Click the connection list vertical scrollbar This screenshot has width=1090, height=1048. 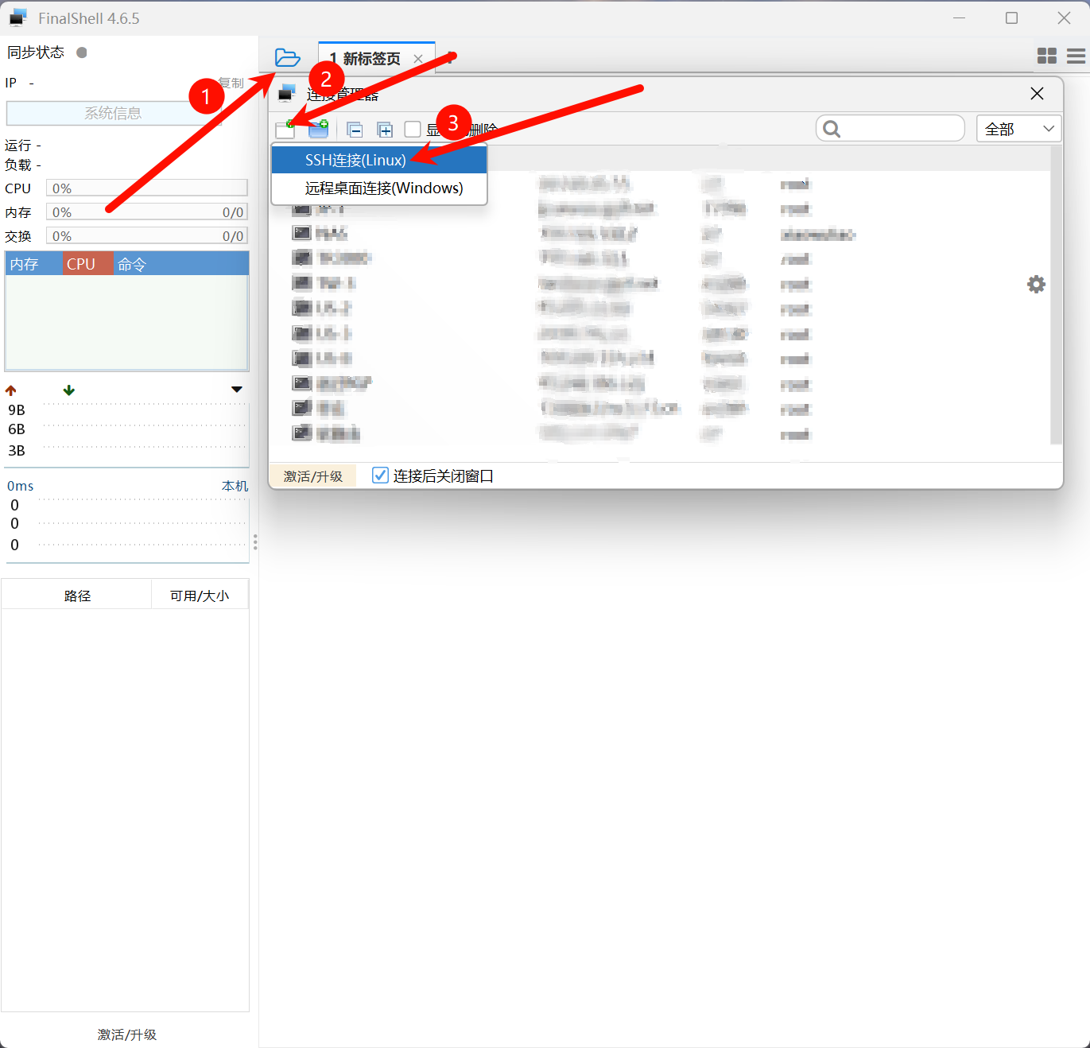pyautogui.click(x=1056, y=294)
